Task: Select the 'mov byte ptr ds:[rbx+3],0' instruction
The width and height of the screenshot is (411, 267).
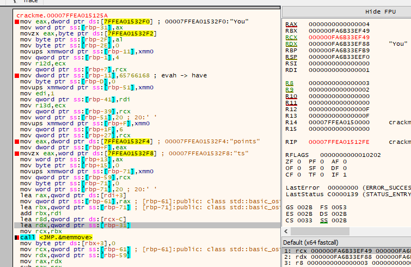Action: click(68, 244)
